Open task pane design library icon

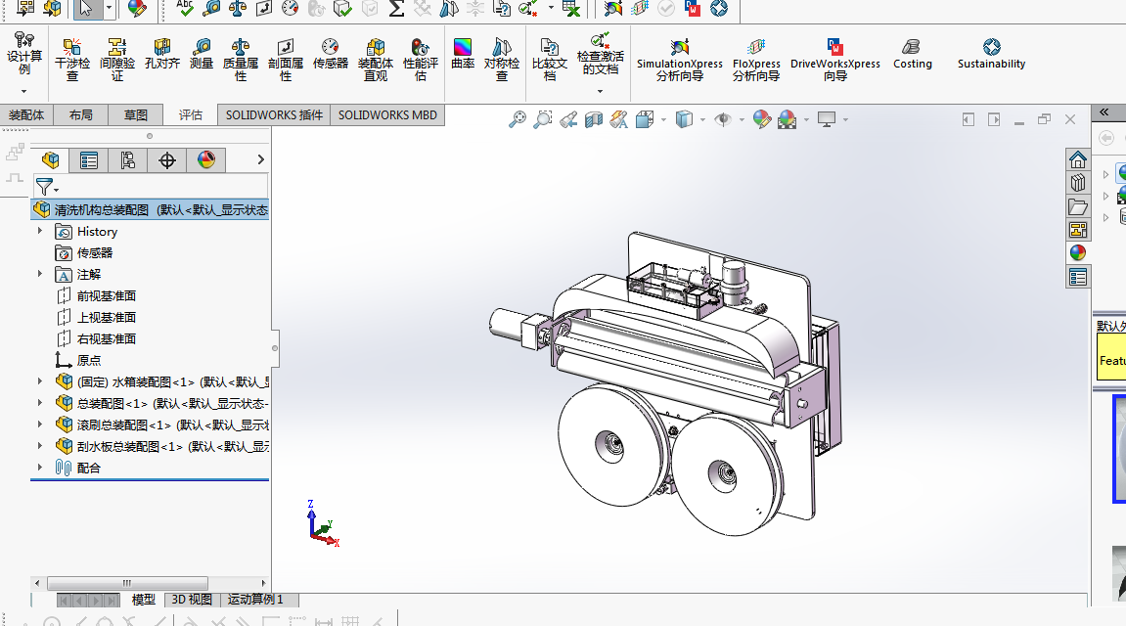[x=1077, y=183]
